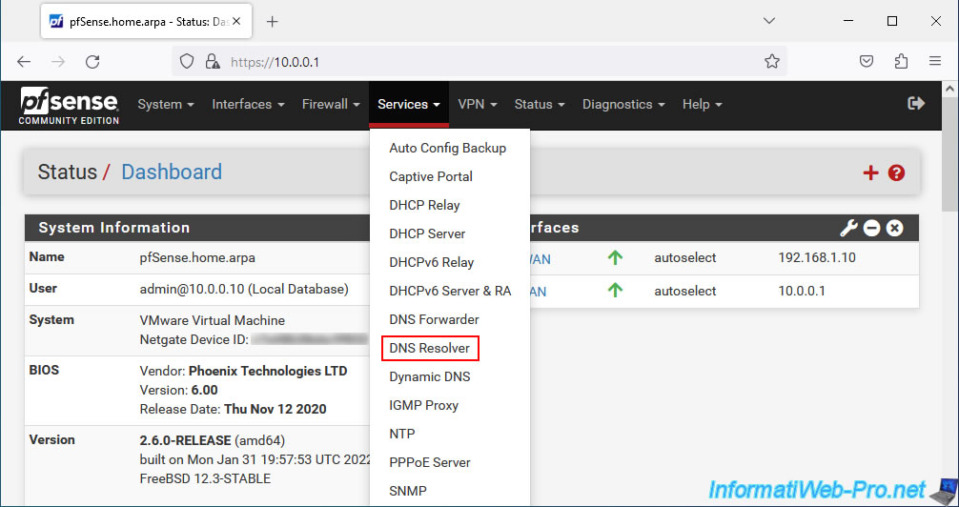Expand the VPN menu
This screenshot has width=959, height=507.
tap(477, 105)
